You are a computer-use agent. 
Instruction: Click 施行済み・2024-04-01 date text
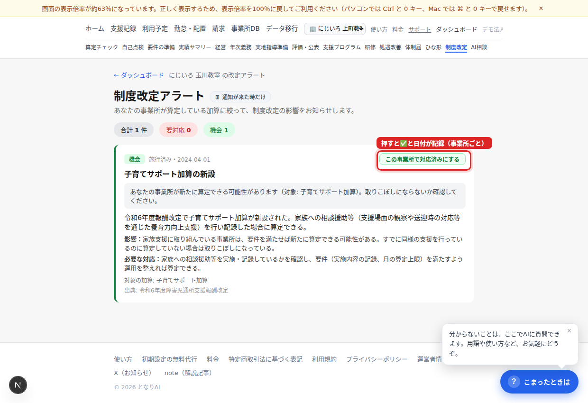(180, 159)
